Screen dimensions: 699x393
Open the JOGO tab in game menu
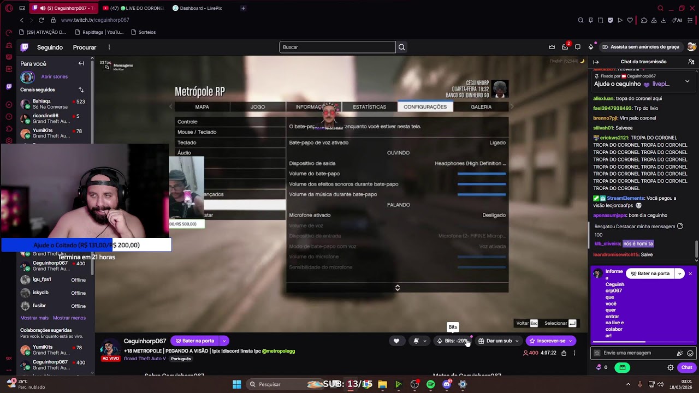pyautogui.click(x=258, y=107)
